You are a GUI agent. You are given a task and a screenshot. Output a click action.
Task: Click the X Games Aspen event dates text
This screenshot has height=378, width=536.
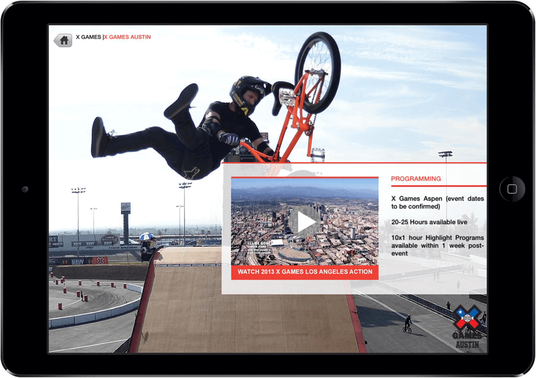(438, 202)
